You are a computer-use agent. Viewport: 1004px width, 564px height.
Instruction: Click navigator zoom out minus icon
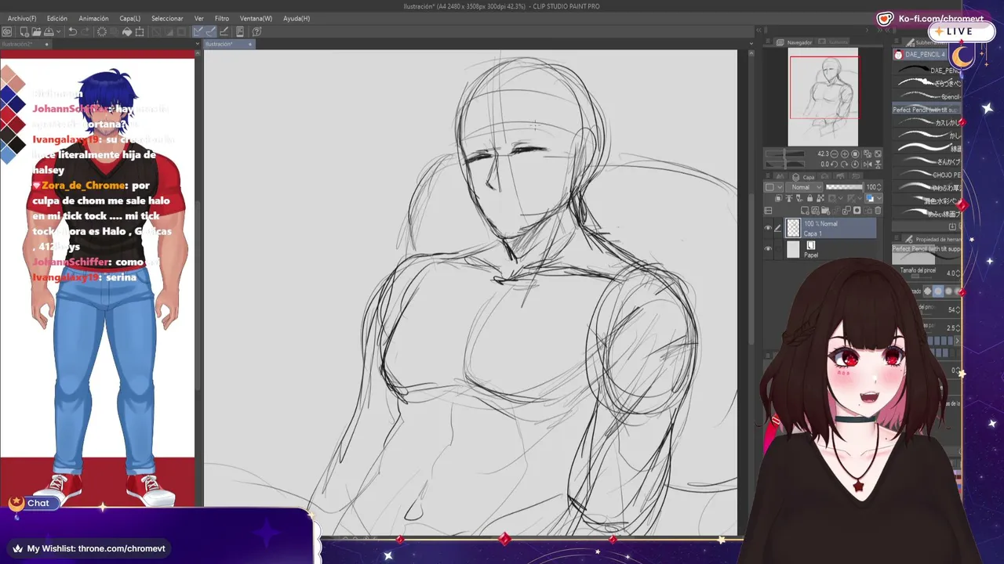point(834,154)
